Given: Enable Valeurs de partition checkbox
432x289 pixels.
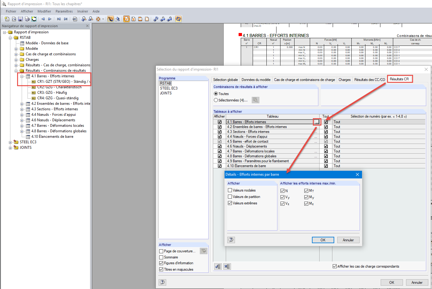Looking at the screenshot, I should (x=230, y=196).
